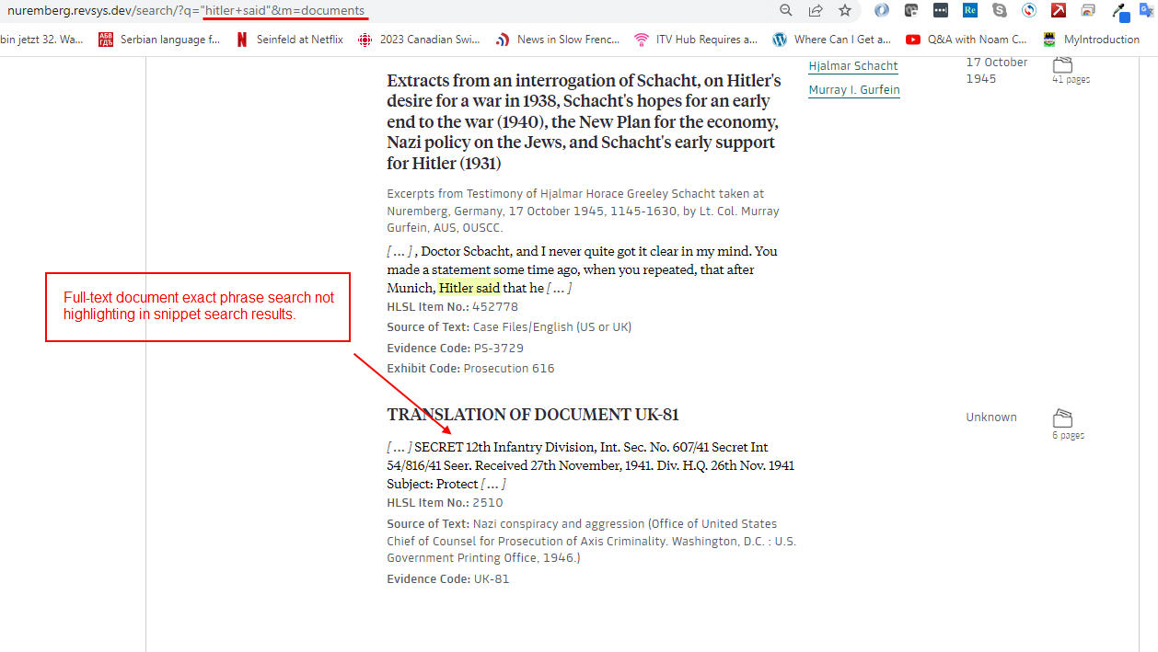Click the magnifier zoom icon in the toolbar
1158x652 pixels.
[785, 10]
